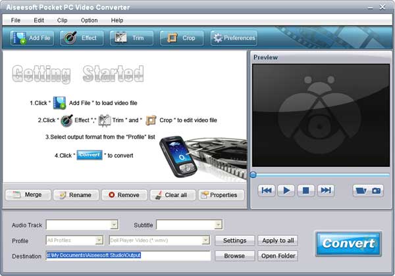Skip to previous in the preview player
This screenshot has height=276, width=395.
point(267,191)
